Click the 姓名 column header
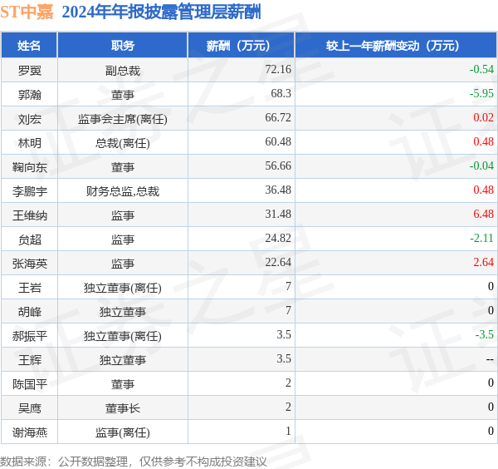498x469 pixels. click(29, 46)
